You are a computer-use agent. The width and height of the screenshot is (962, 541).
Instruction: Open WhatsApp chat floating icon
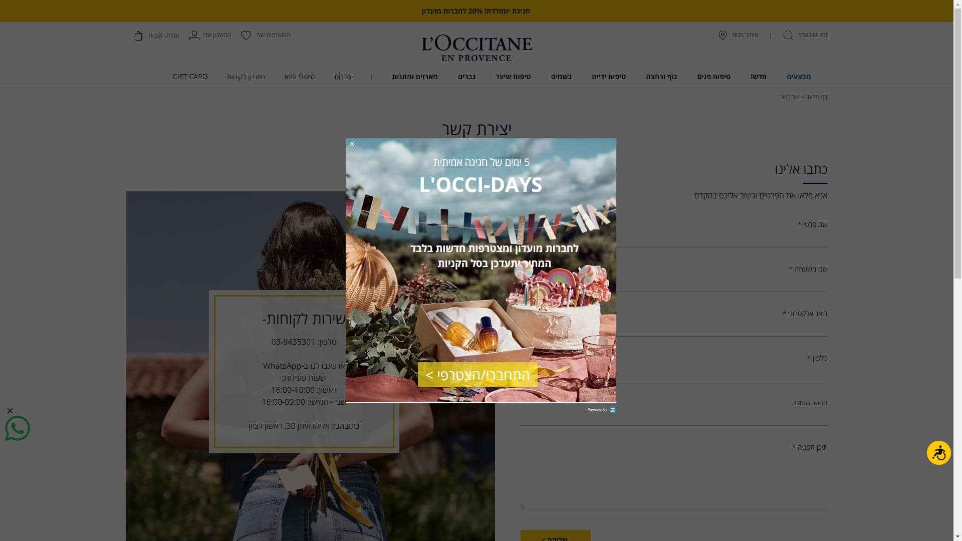coord(18,429)
